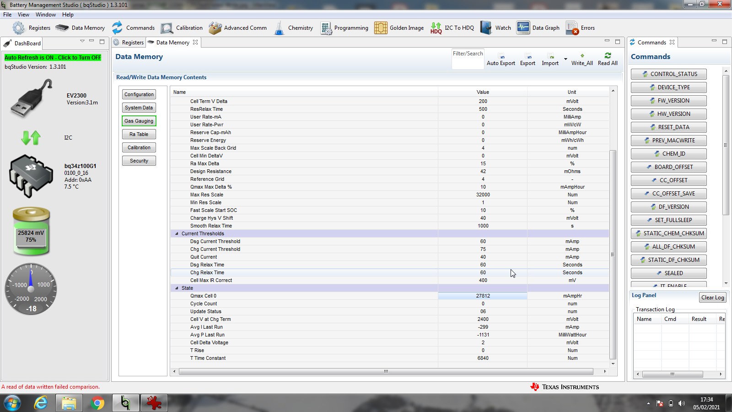Open the Windows Start menu
Viewport: 732px width, 412px height.
pos(12,403)
